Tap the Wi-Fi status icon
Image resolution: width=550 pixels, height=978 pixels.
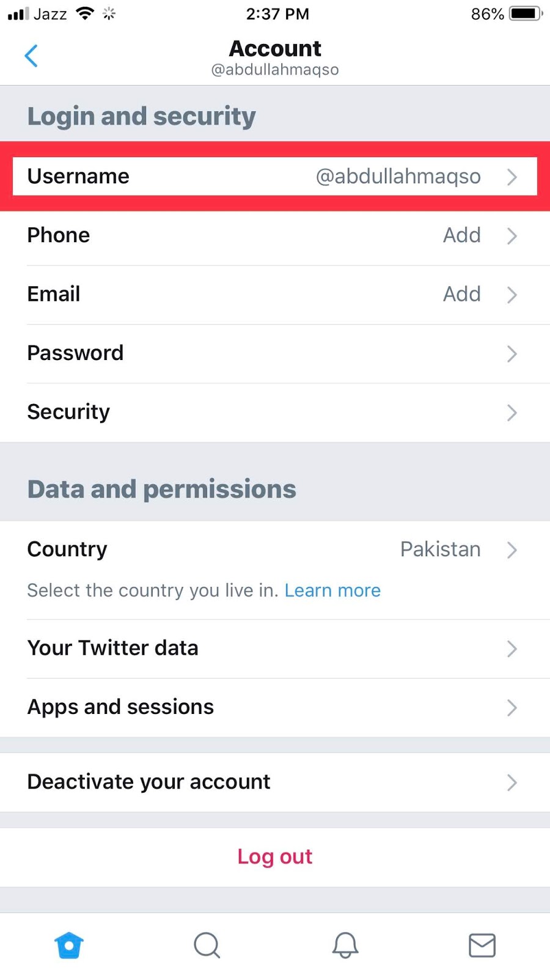pyautogui.click(x=84, y=13)
